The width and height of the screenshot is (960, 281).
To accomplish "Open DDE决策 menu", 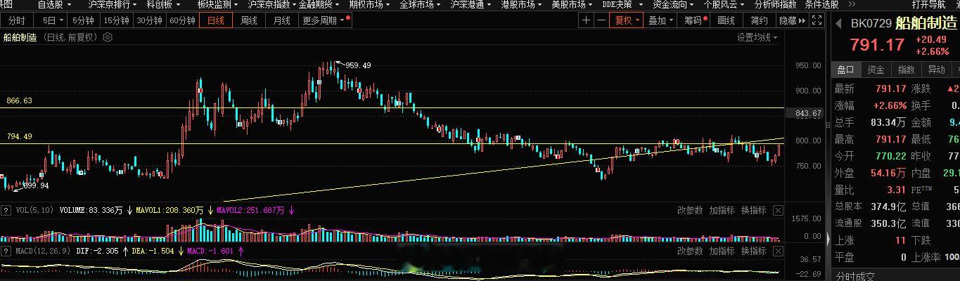I will pos(622,4).
